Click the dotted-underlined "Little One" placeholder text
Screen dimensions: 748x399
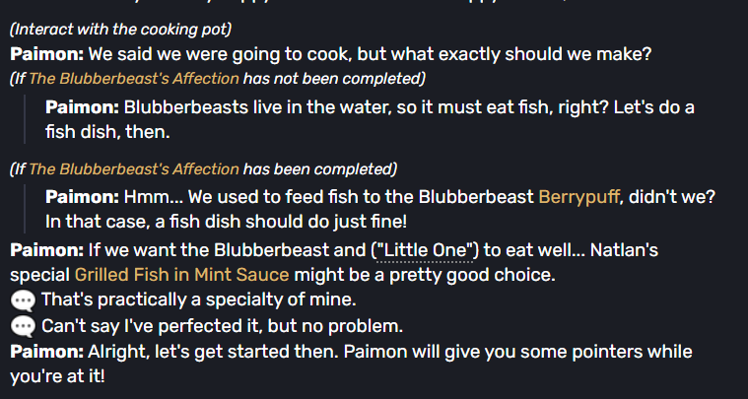425,250
